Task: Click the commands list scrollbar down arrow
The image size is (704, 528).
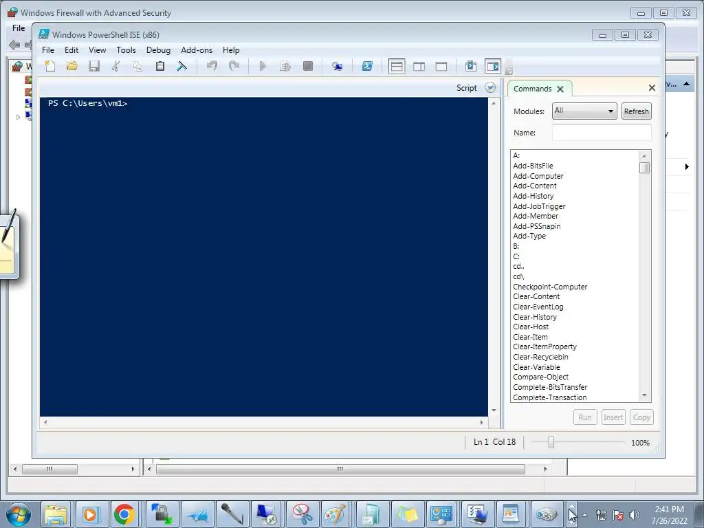Action: click(x=644, y=395)
